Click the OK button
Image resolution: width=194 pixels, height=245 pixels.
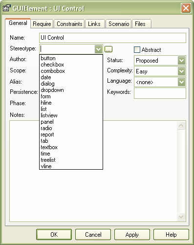click(x=54, y=235)
